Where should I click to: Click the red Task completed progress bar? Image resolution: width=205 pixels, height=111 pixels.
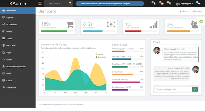(x=133, y=31)
